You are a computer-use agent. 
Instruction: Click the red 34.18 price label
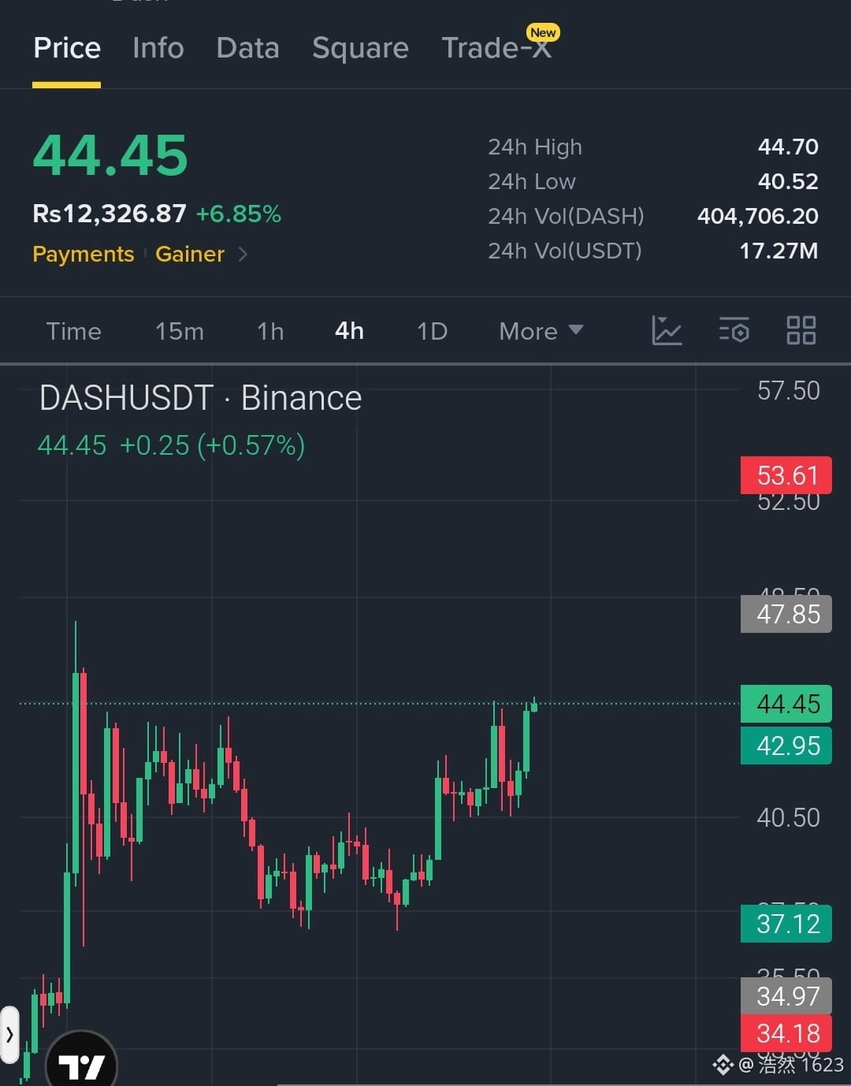click(786, 1033)
